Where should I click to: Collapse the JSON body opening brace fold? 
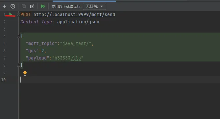pyautogui.click(x=18, y=36)
